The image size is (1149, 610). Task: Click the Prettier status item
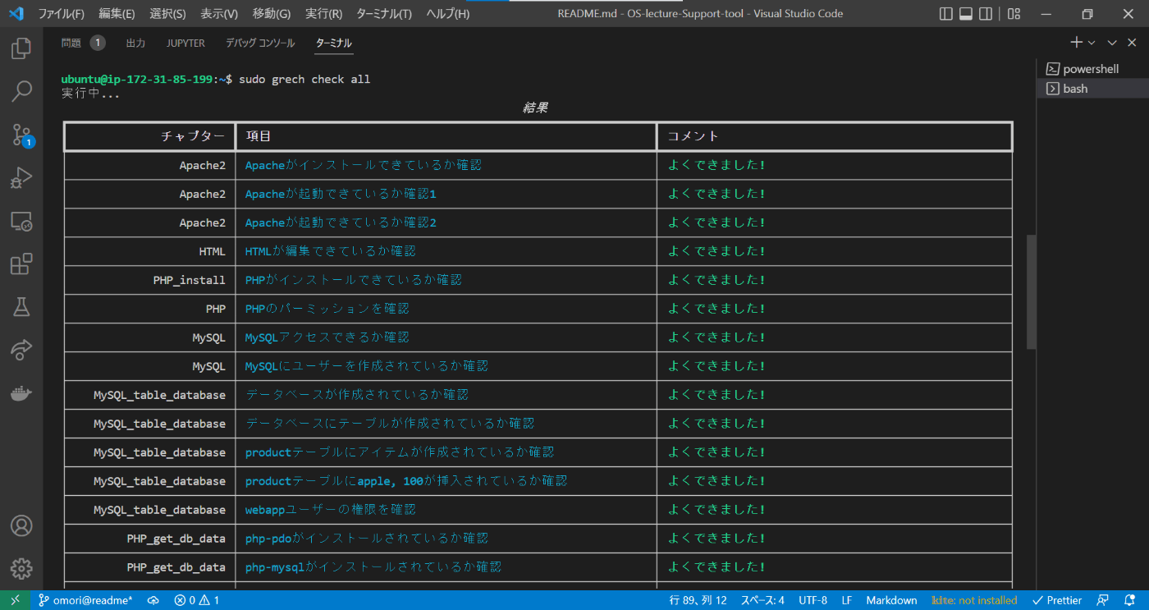1057,600
